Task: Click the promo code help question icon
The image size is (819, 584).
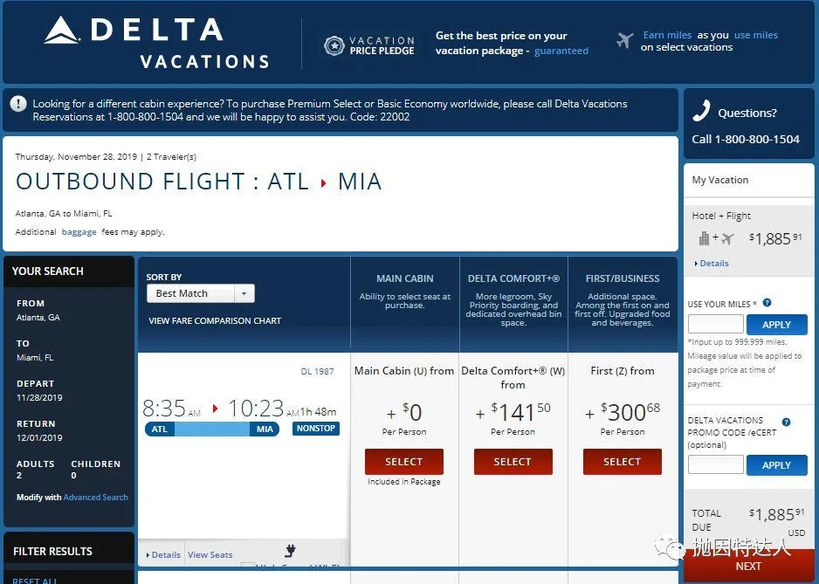Action: click(x=786, y=422)
